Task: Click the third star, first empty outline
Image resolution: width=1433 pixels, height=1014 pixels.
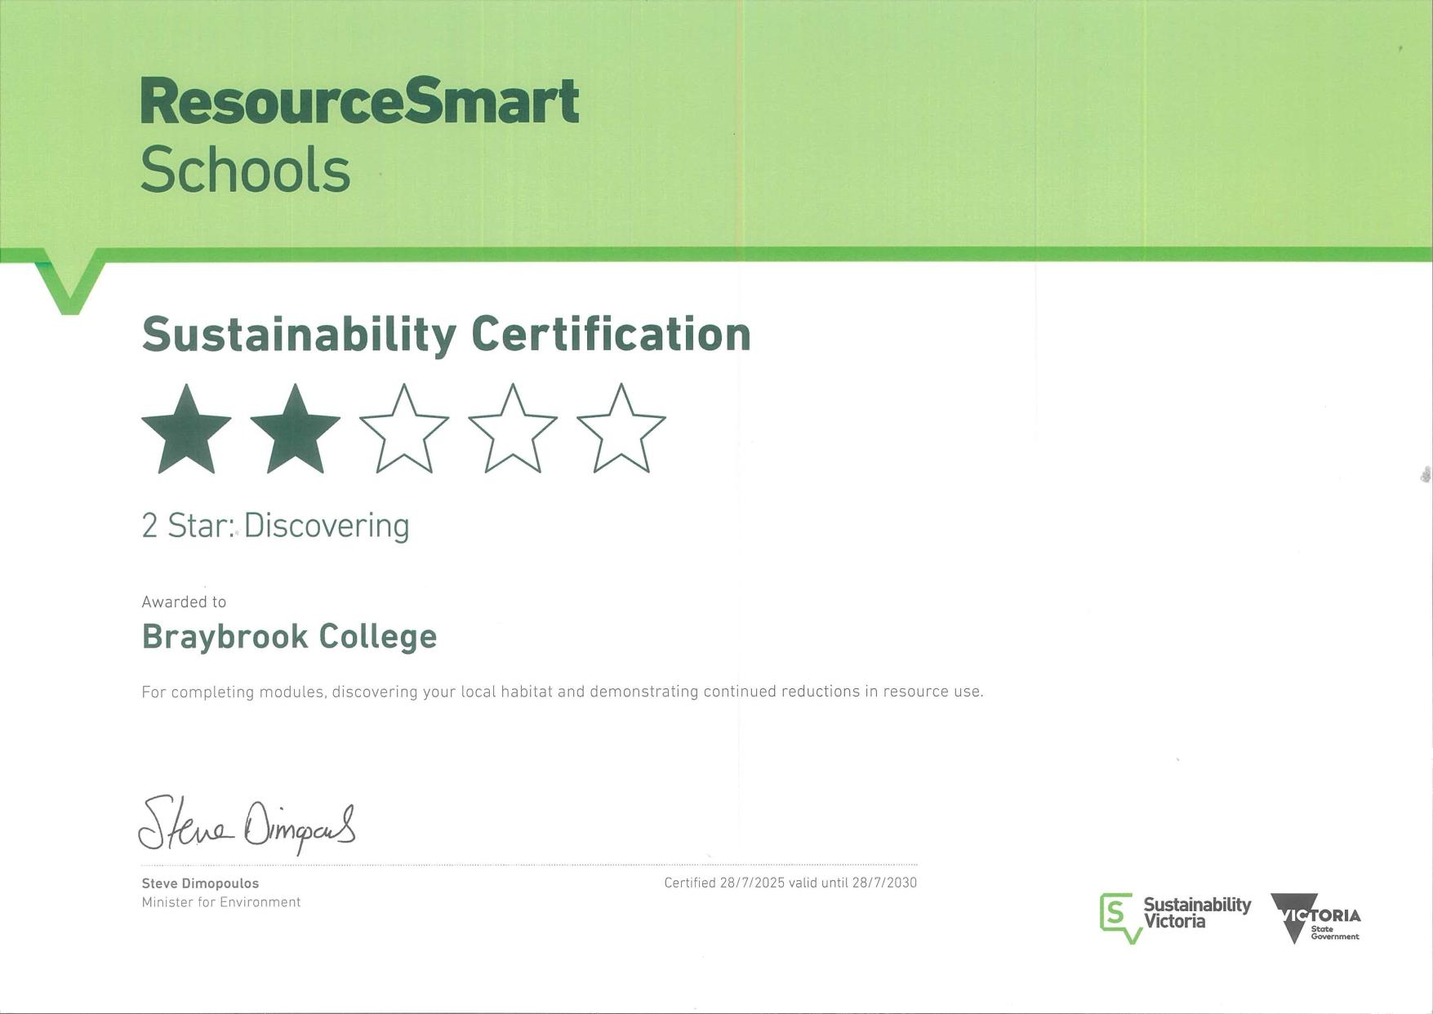Action: coord(403,431)
